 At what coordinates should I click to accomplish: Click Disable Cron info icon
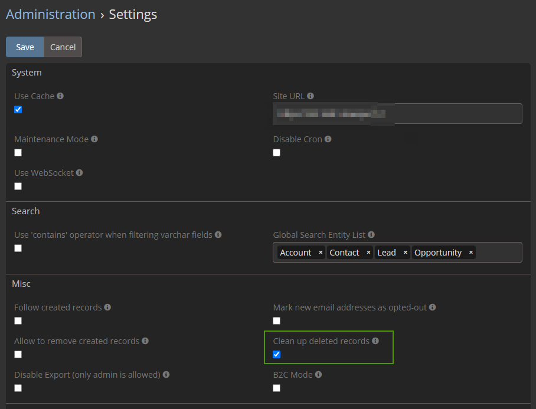point(328,139)
